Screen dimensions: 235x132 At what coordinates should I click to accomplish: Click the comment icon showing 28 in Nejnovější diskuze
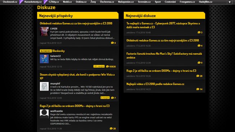199,76
